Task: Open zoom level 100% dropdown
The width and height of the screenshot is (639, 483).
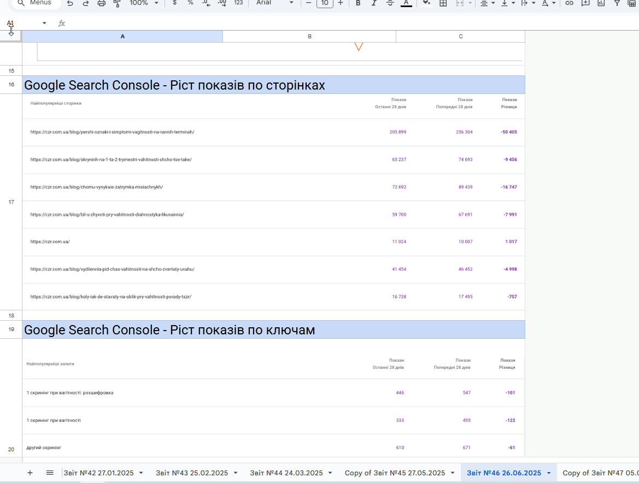Action: pyautogui.click(x=144, y=3)
